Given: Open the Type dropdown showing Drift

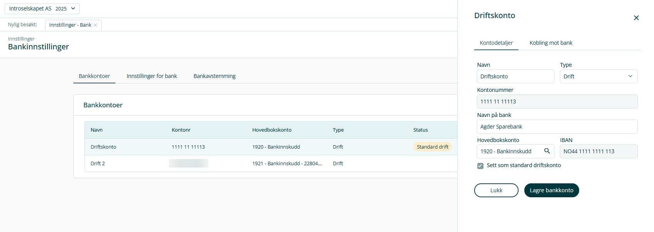Looking at the screenshot, I should coord(598,76).
